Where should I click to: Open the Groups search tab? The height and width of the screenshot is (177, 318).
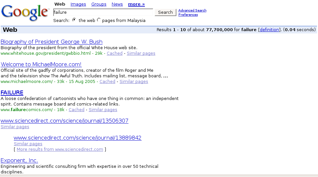pos(99,4)
